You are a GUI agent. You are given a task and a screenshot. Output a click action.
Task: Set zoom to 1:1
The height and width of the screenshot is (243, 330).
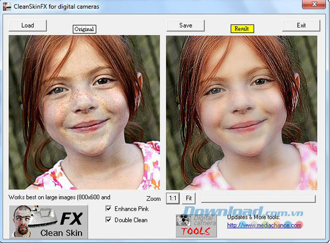(x=172, y=198)
